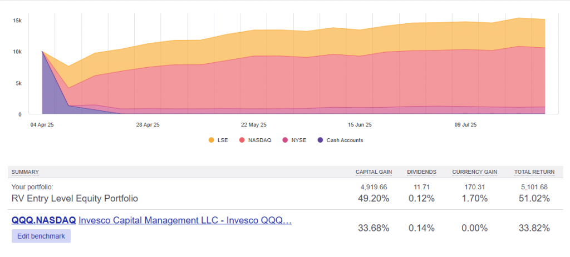Select the SUMMARY column header
This screenshot has width=570, height=257.
tap(25, 172)
